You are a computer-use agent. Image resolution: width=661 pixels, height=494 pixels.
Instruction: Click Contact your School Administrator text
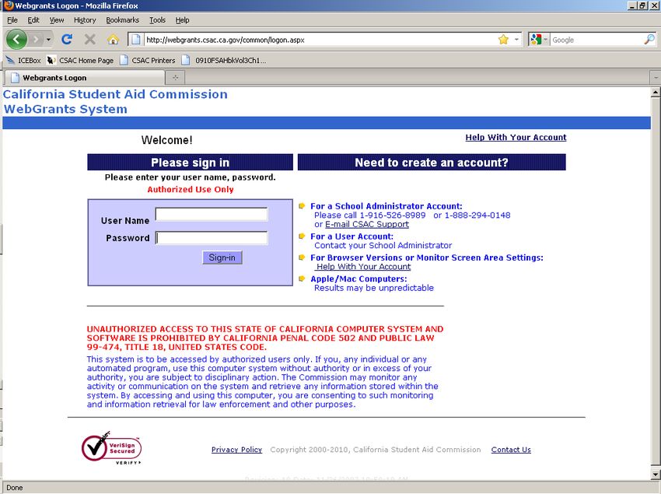(x=383, y=246)
